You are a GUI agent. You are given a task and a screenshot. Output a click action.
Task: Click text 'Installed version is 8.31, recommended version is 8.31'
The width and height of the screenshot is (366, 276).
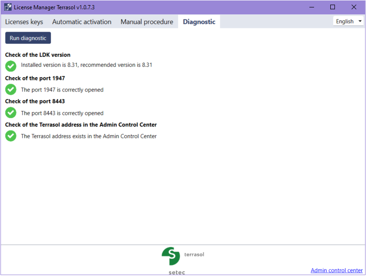[87, 65]
